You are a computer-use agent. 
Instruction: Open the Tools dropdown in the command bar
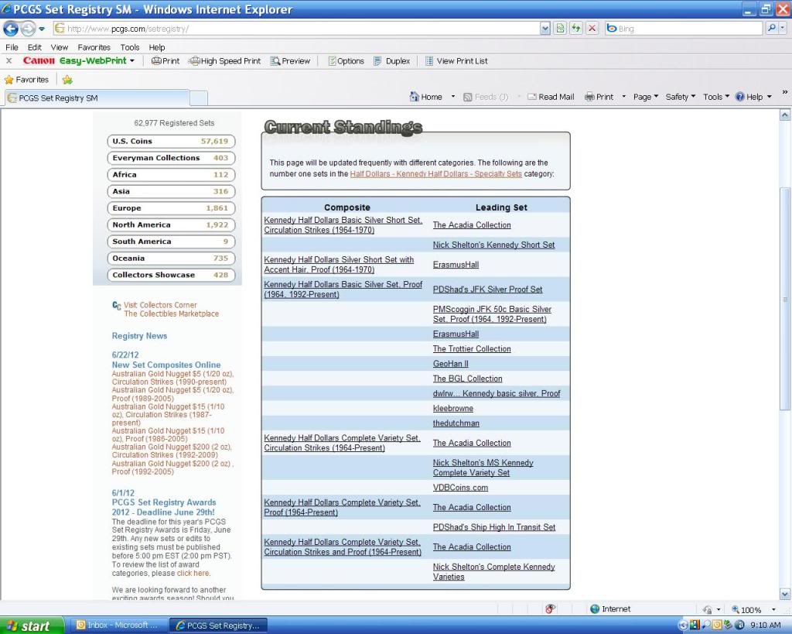715,97
